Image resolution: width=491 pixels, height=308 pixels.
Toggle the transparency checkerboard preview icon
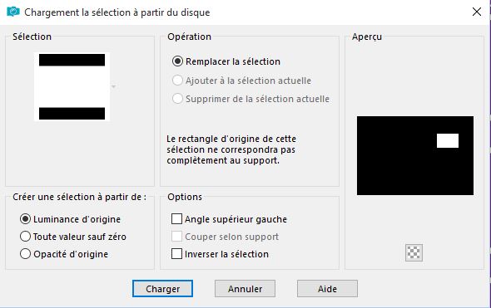click(414, 252)
